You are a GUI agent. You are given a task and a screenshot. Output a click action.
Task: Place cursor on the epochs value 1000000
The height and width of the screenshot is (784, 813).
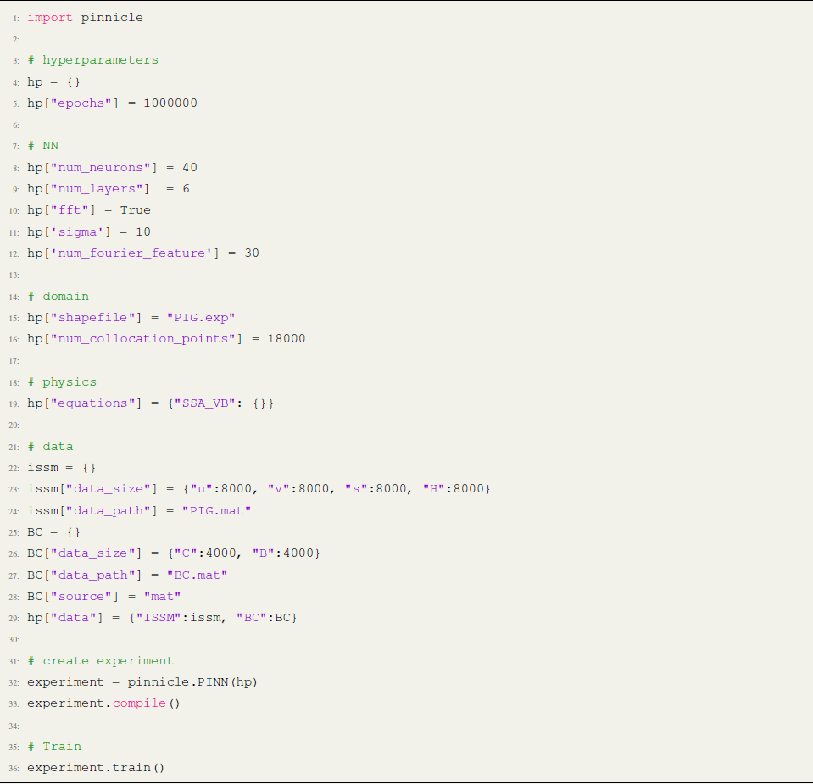(170, 103)
